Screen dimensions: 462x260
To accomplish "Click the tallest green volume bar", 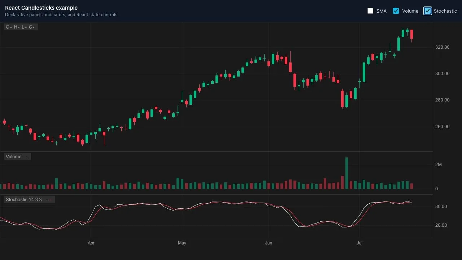I will click(346, 173).
